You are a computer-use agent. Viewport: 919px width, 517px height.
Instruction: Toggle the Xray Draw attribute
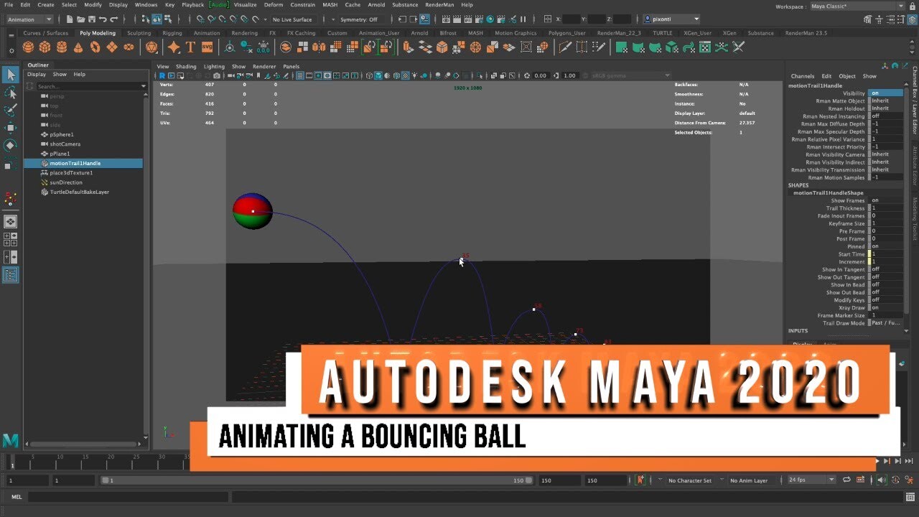[875, 307]
